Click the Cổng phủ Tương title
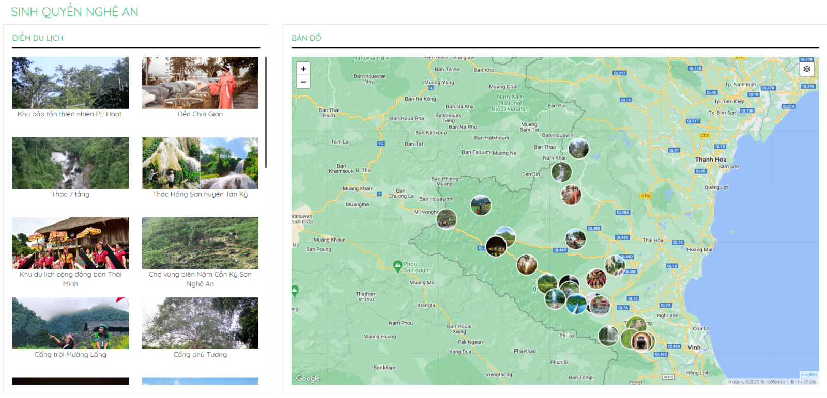 tap(200, 355)
